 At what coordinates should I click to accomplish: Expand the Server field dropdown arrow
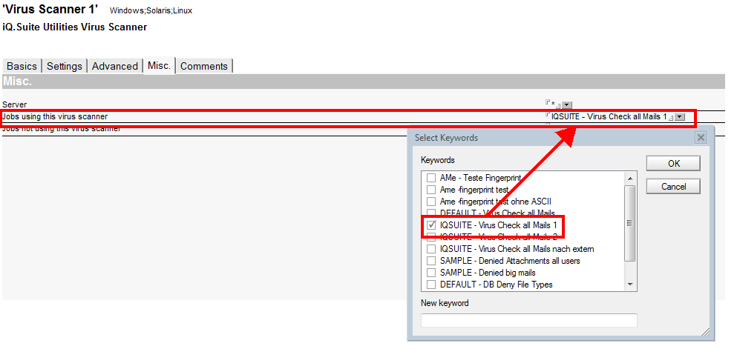[567, 105]
